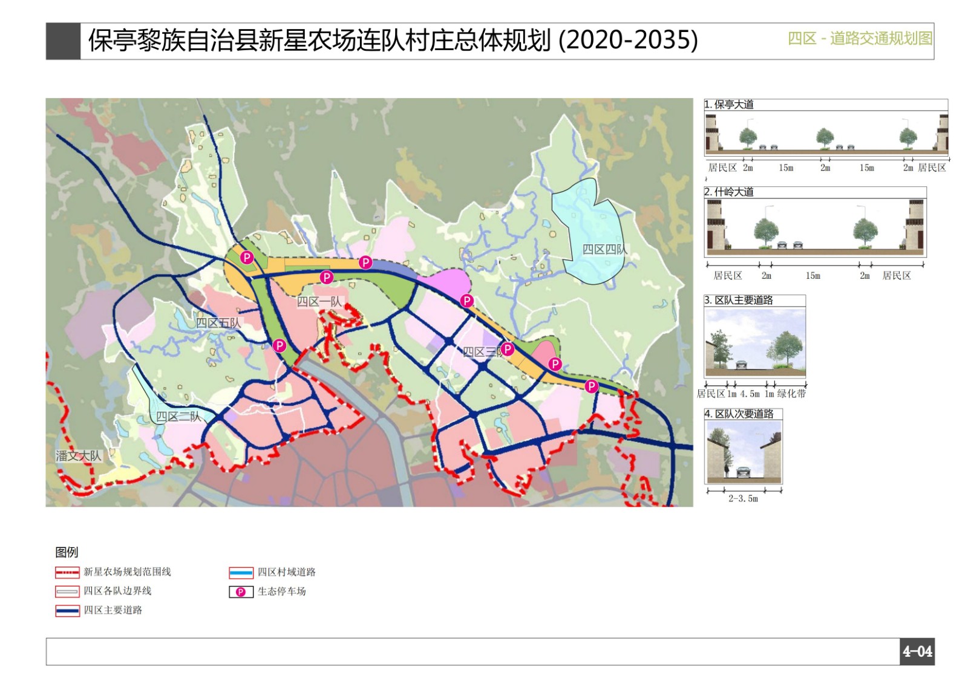Screen dimensions: 968x684
Task: Open the 保亭大道 road cross-section image
Action: tap(826, 134)
